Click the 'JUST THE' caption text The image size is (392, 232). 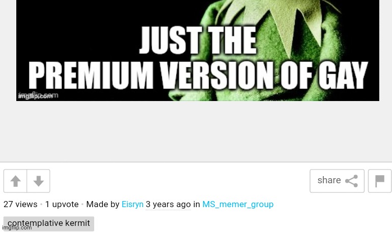click(198, 40)
